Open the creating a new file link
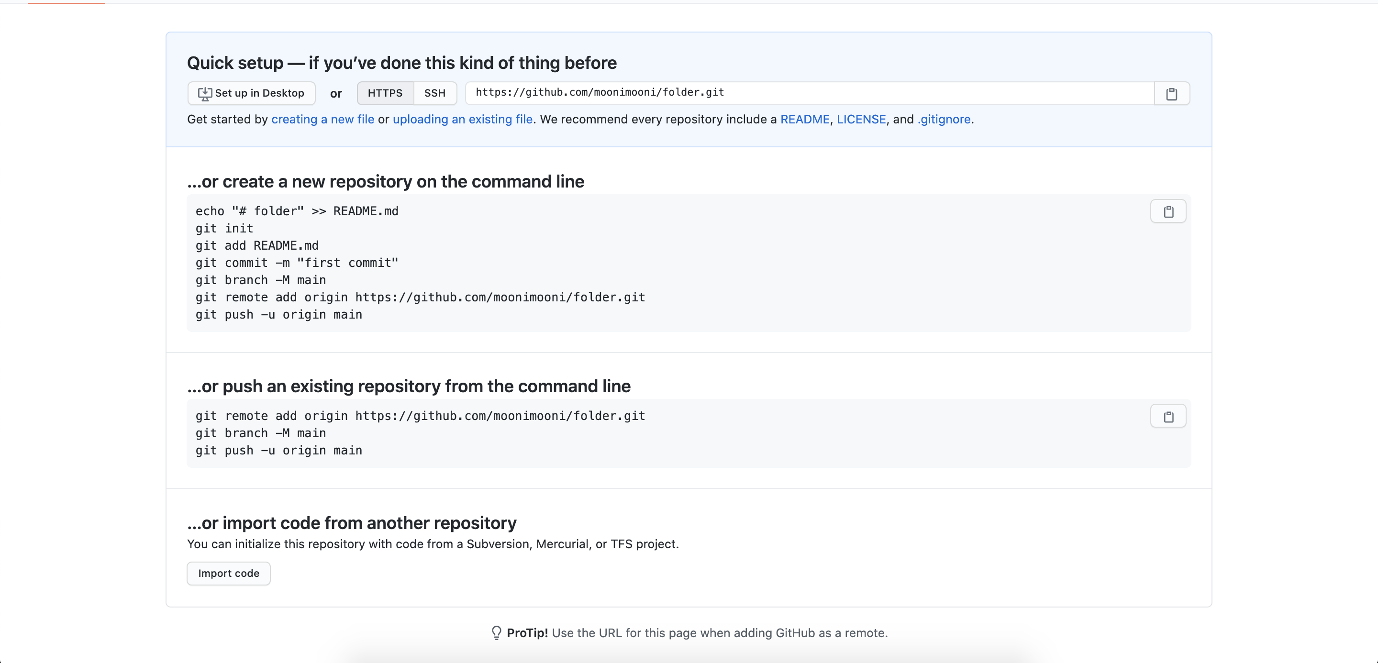 coord(322,119)
